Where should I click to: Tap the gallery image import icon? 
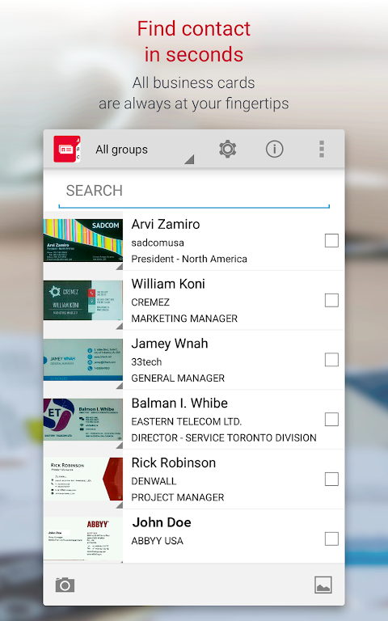(x=323, y=585)
